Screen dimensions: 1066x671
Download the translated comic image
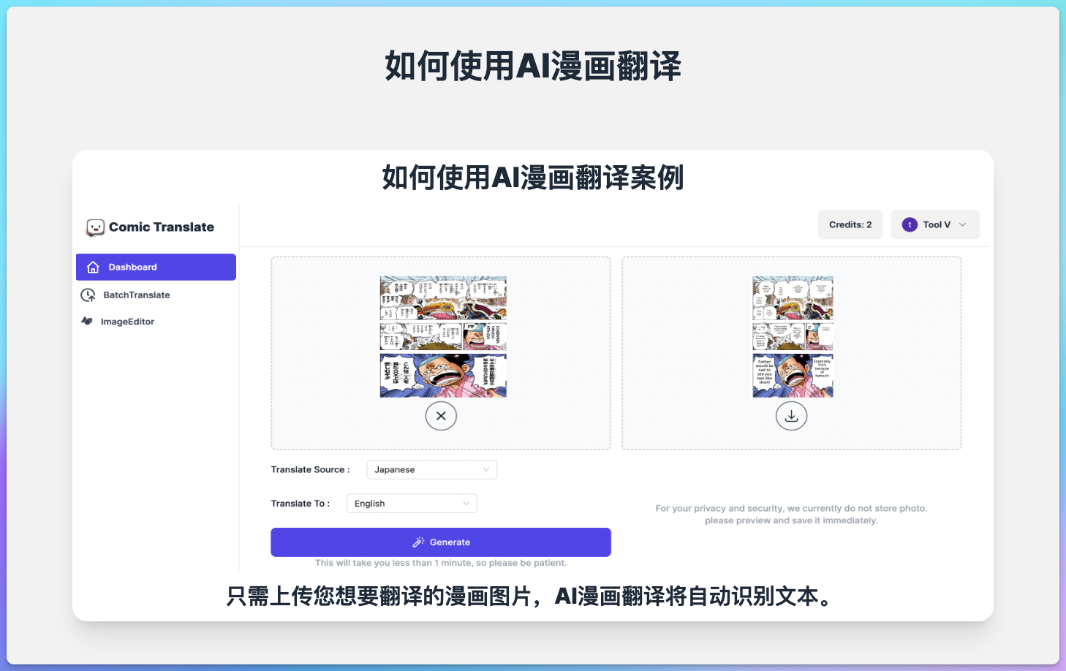click(x=791, y=416)
